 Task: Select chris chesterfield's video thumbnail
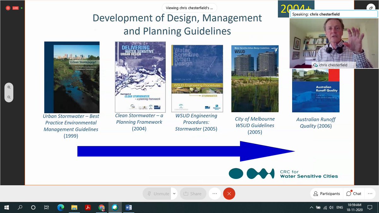(334, 43)
